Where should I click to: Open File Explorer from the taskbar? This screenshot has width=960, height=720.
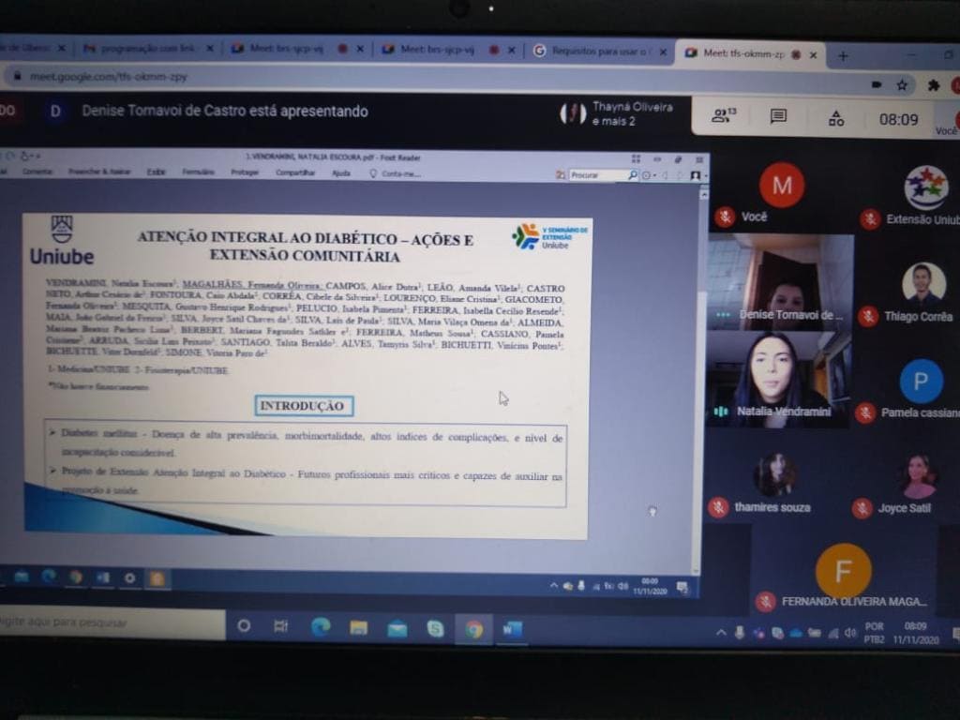point(358,627)
